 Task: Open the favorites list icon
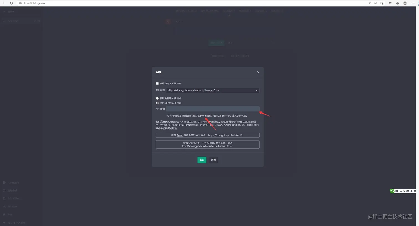390,3
